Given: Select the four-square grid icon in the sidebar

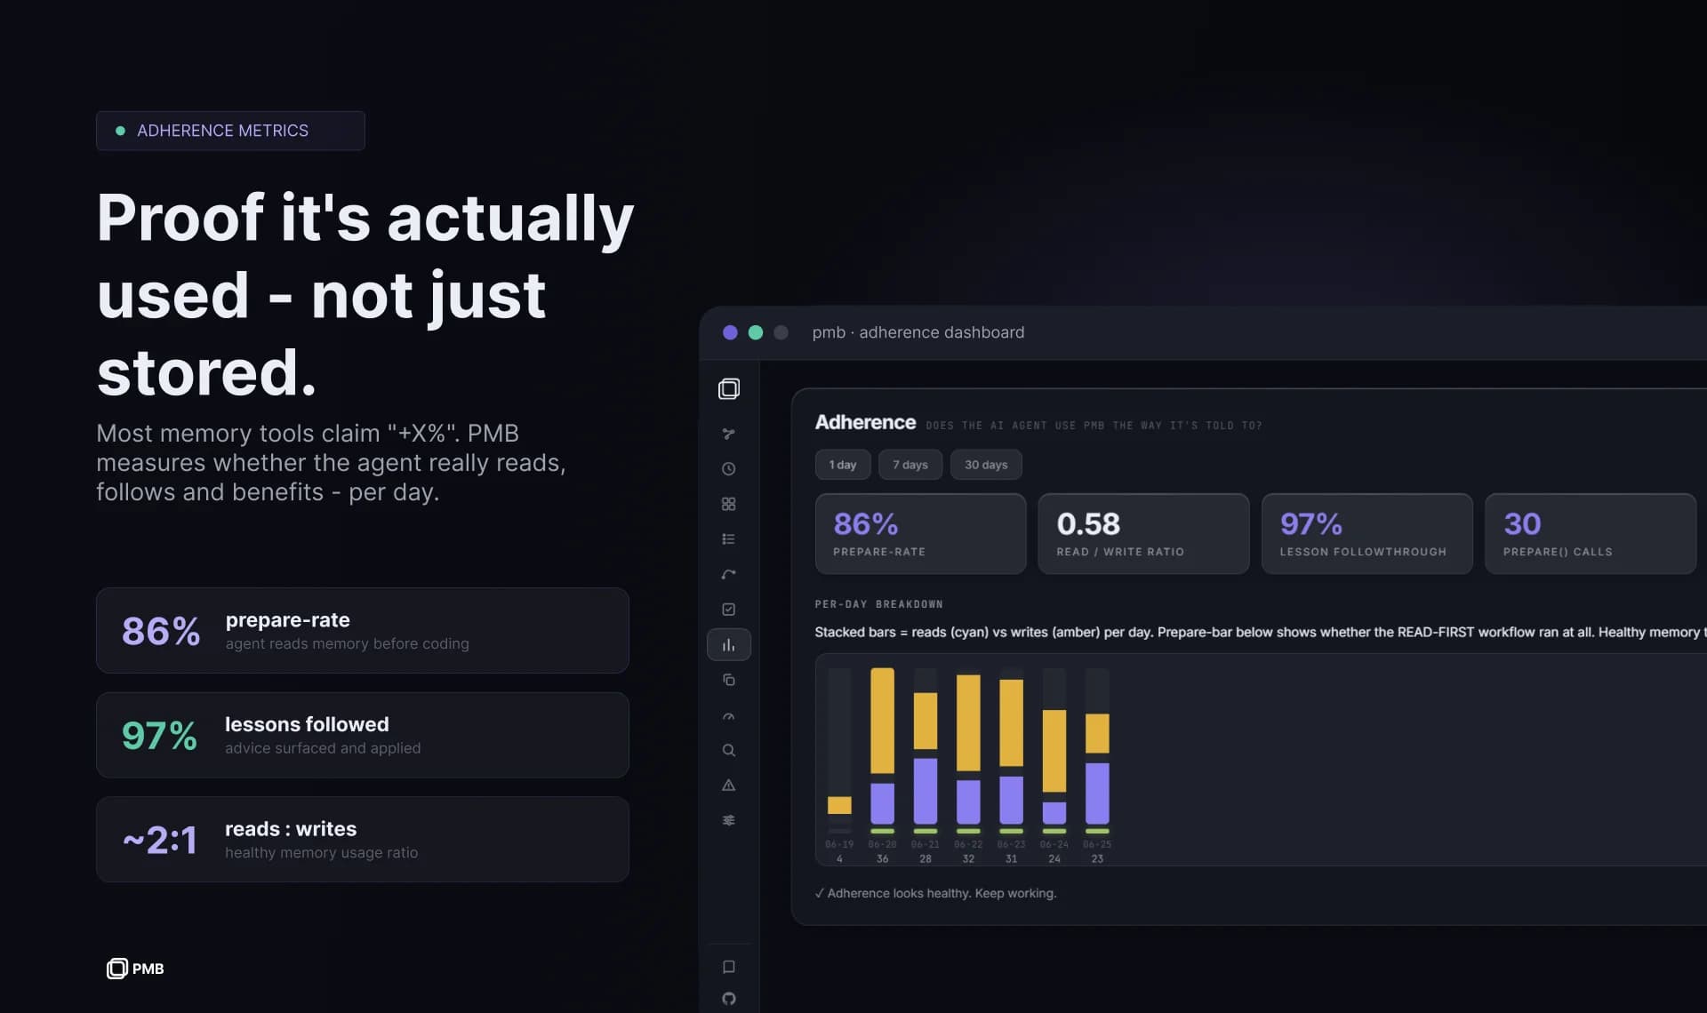Looking at the screenshot, I should tap(729, 504).
